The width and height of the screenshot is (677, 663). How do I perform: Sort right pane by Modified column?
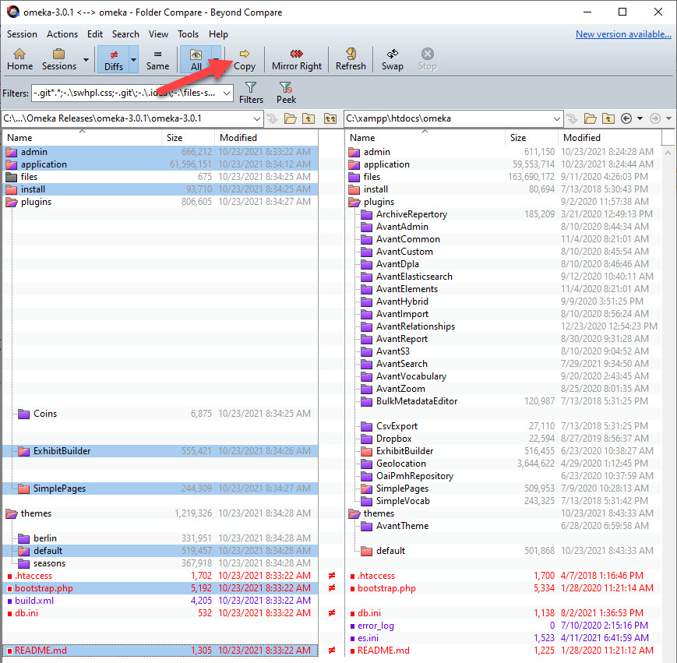(610, 138)
